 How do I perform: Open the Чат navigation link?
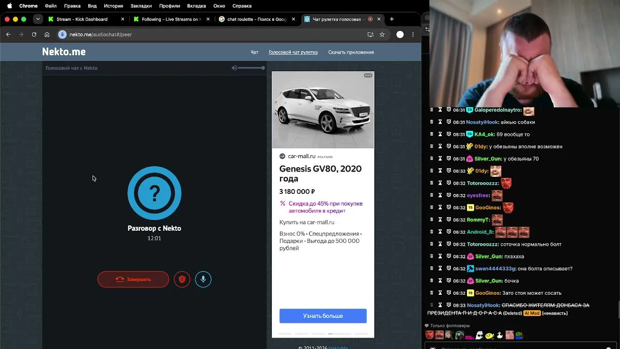coord(254,52)
